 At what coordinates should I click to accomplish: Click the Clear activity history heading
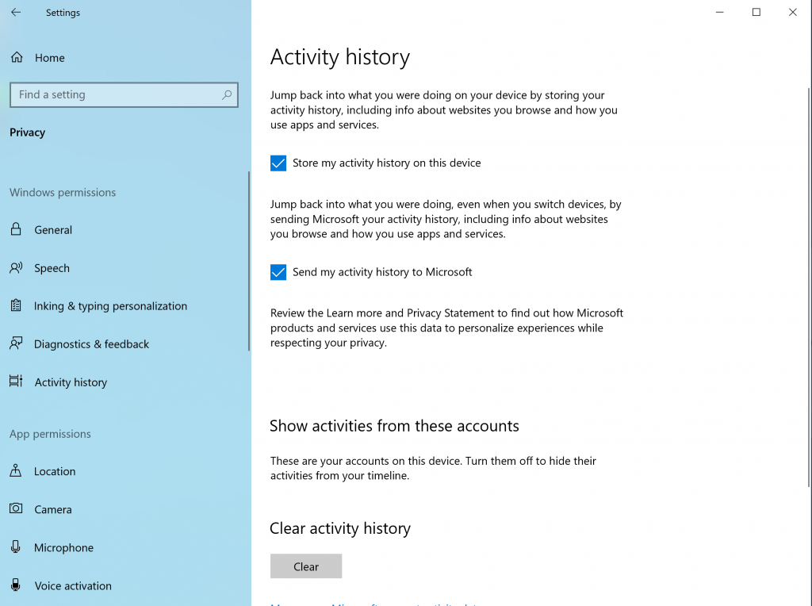pyautogui.click(x=340, y=528)
